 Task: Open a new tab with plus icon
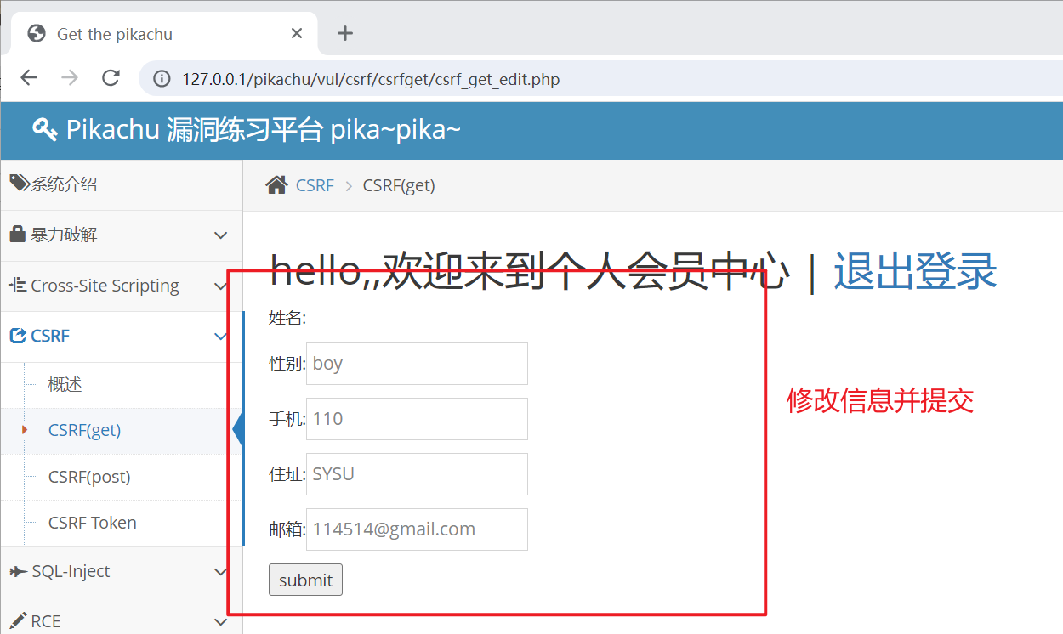click(344, 34)
